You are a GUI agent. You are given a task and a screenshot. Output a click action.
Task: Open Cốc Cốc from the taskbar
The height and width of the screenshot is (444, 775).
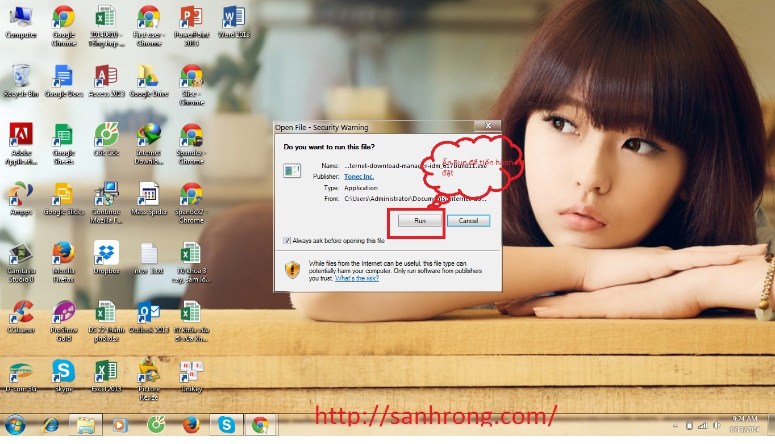coord(156,425)
